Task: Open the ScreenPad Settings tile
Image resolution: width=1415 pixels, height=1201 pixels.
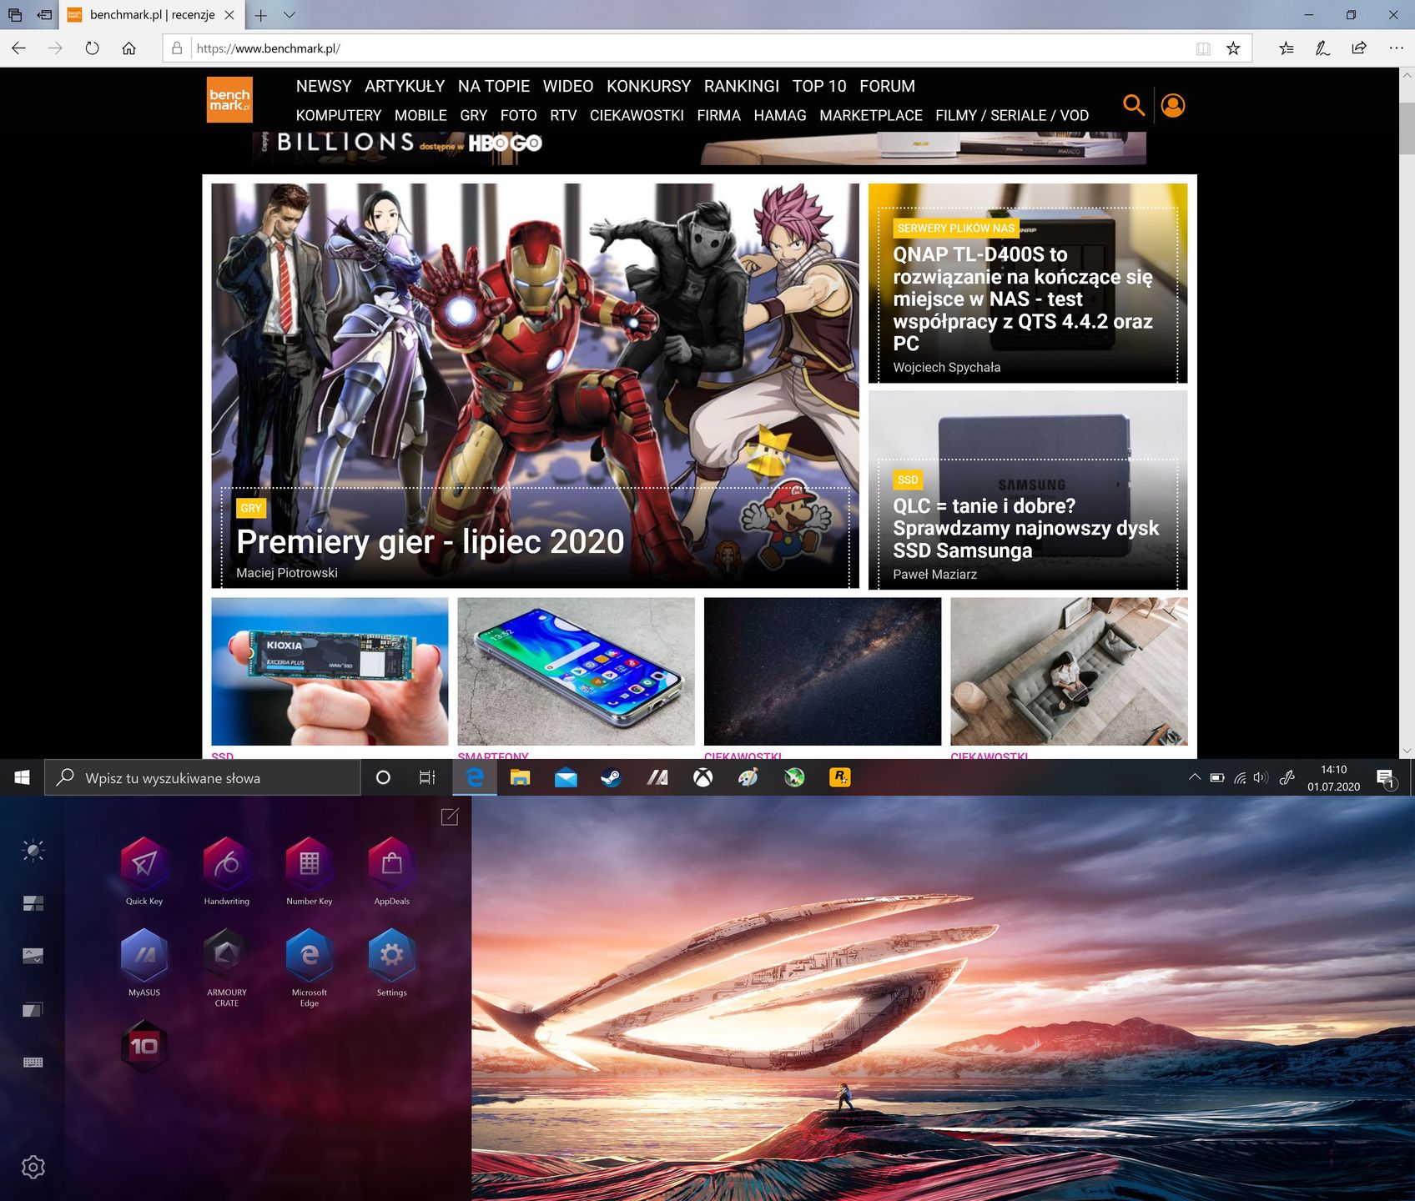Action: [392, 955]
